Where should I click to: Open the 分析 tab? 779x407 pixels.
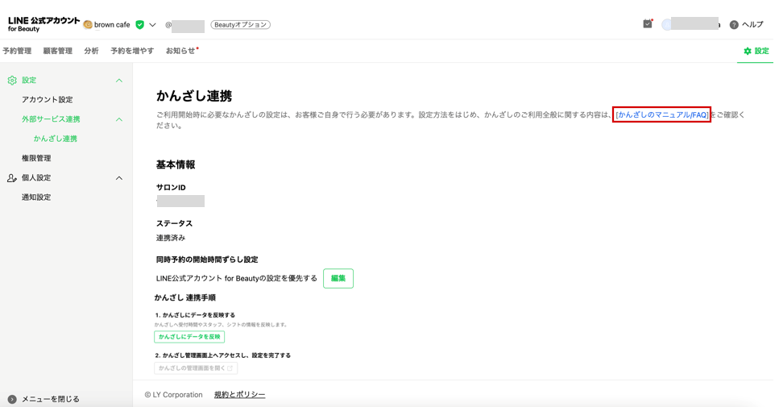[91, 51]
